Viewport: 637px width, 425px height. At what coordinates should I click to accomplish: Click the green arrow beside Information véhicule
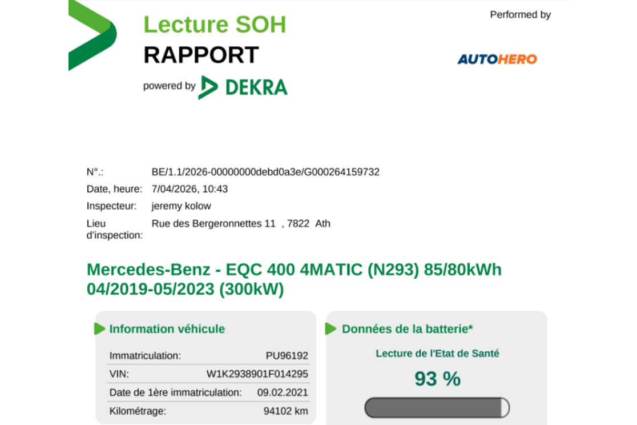point(99,328)
